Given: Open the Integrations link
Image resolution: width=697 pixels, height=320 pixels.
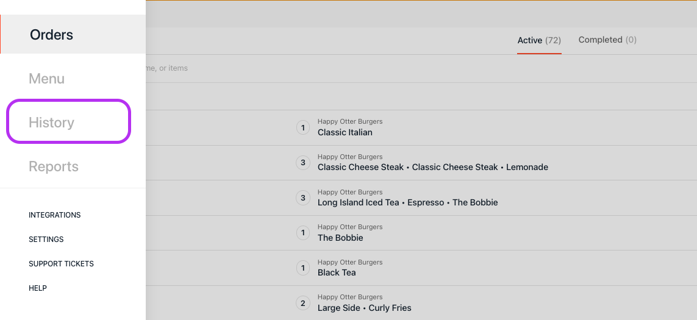Looking at the screenshot, I should pos(55,215).
